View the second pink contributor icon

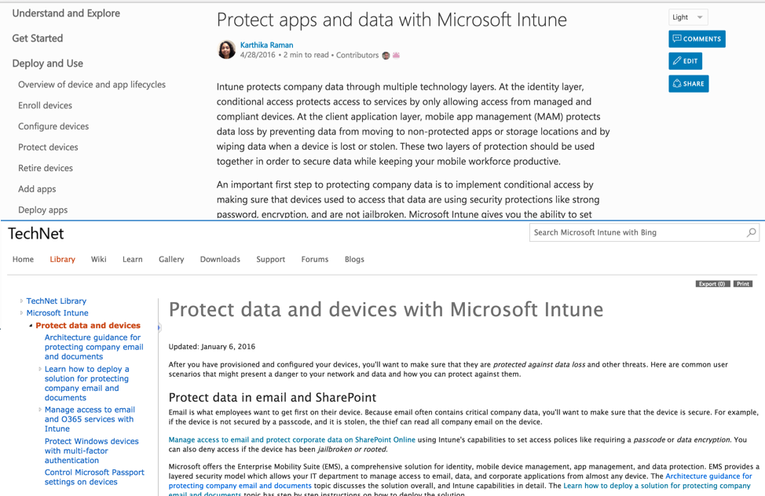click(x=394, y=55)
